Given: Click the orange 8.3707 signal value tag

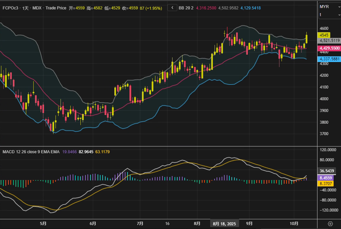Looking at the screenshot, I should [x=326, y=183].
